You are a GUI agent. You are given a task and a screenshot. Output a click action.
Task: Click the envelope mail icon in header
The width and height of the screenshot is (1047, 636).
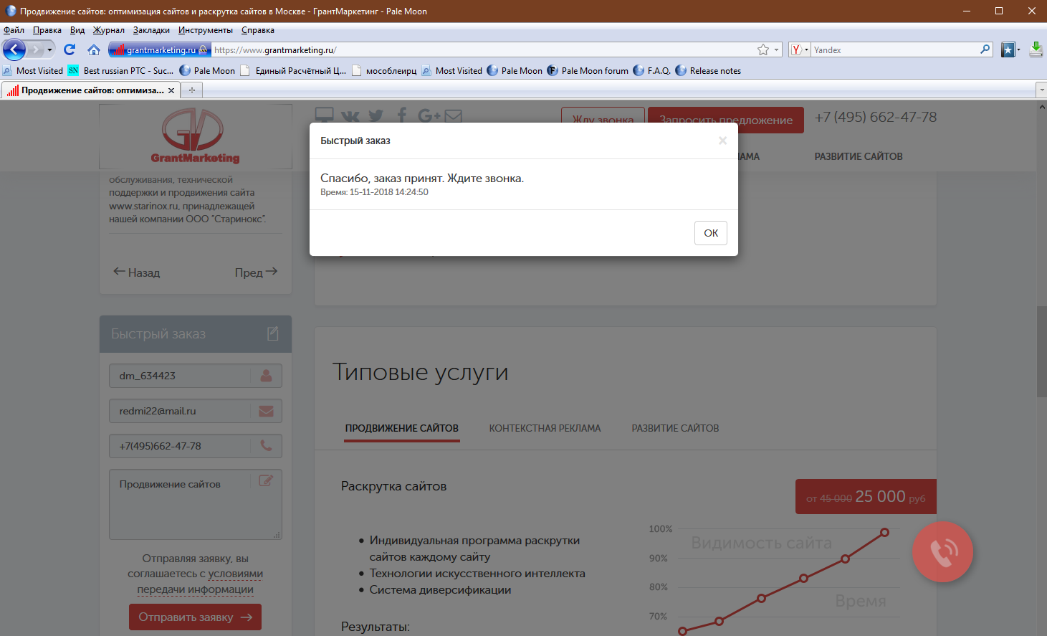(454, 115)
